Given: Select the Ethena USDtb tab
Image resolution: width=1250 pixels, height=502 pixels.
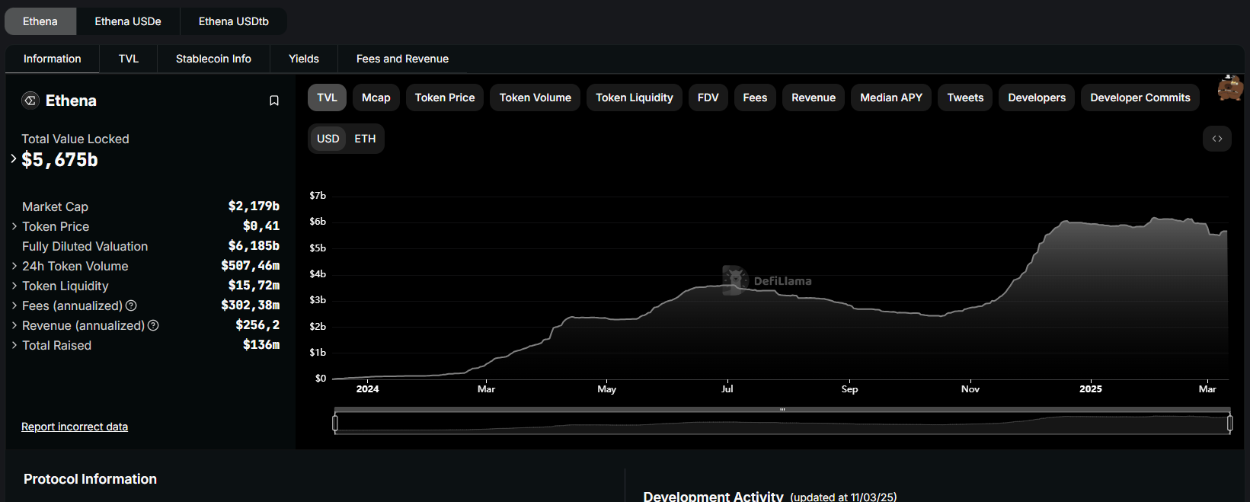Looking at the screenshot, I should 234,21.
